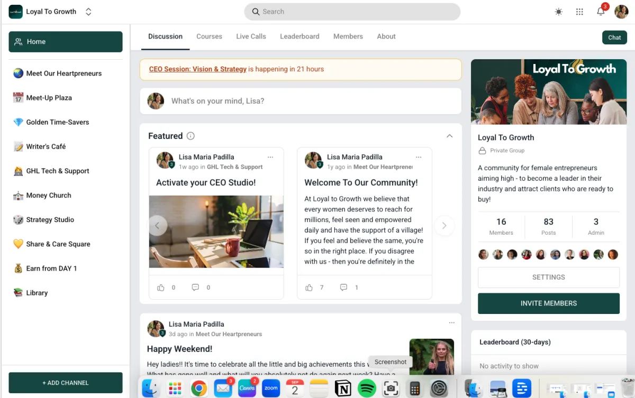
Task: Open Notion in the dock
Action: click(x=343, y=388)
